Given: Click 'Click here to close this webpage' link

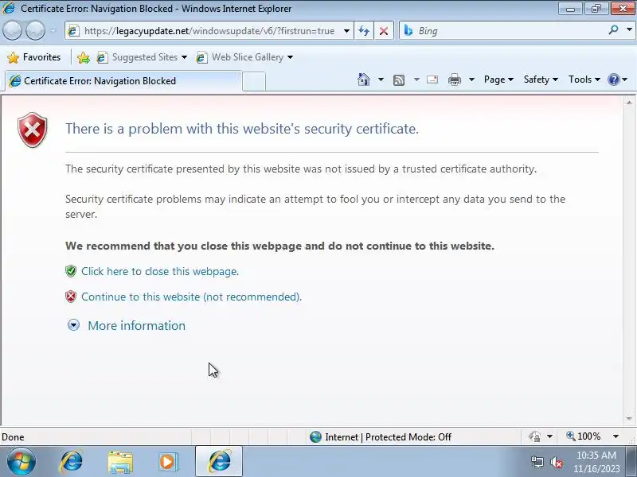Looking at the screenshot, I should click(x=160, y=271).
